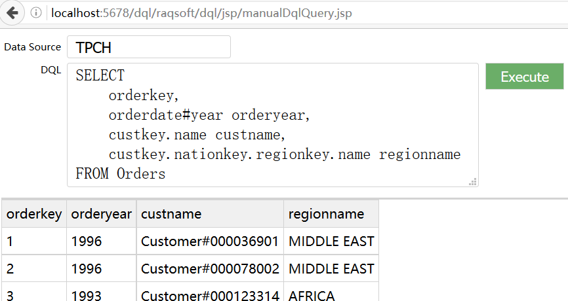The width and height of the screenshot is (568, 301).
Task: Click the browser back arrow button
Action: pos(12,13)
